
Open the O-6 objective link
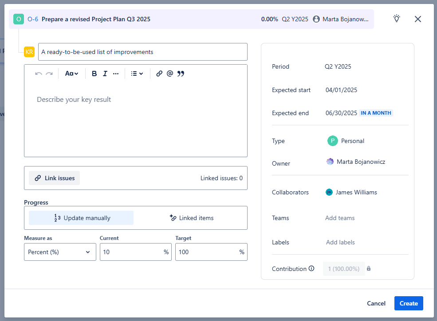(x=33, y=19)
